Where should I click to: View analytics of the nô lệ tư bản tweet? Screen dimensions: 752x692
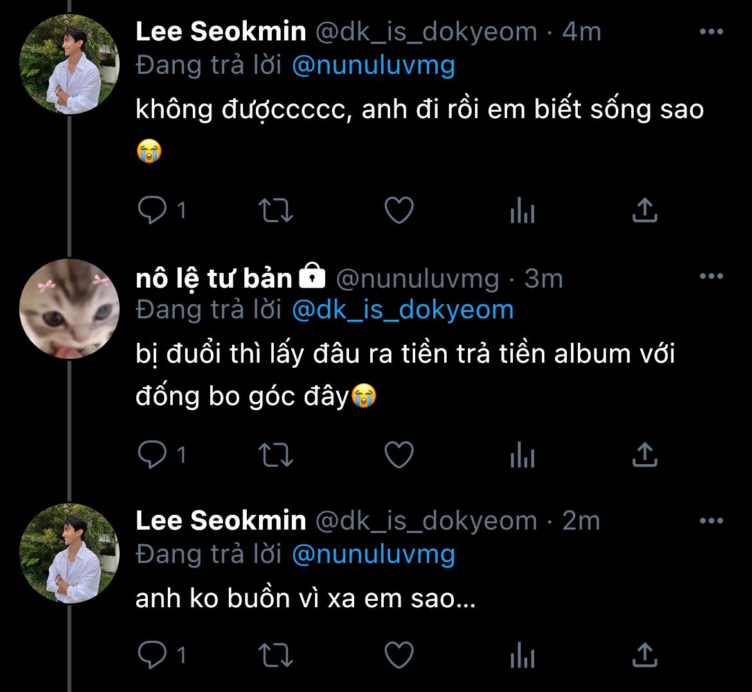pos(522,455)
